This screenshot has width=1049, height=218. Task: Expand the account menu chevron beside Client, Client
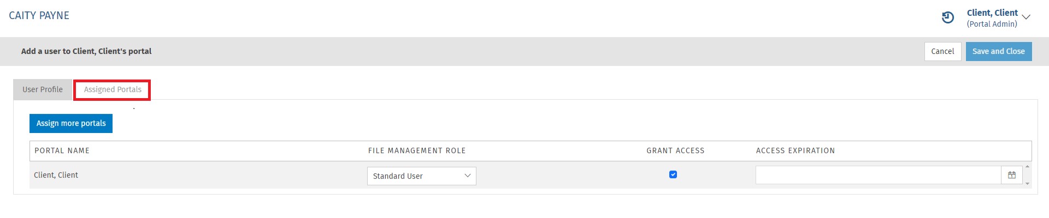[1026, 17]
